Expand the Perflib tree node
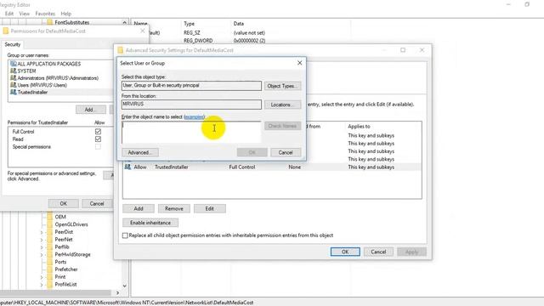 pos(42,247)
